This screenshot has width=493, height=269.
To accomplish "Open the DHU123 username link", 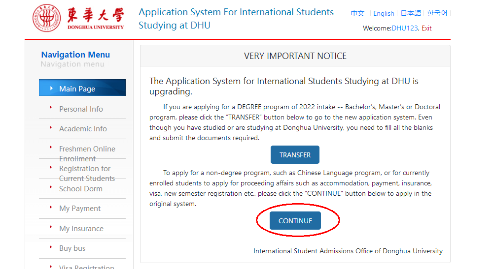I will [405, 28].
